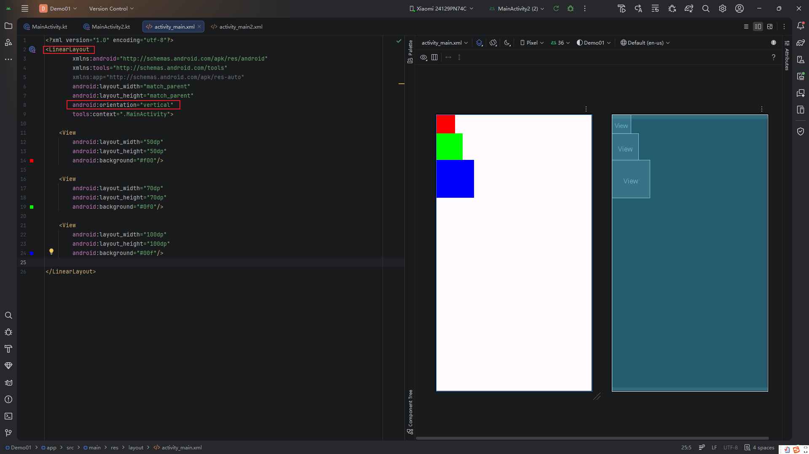Viewport: 809px width, 454px height.
Task: Click the red color gutter swatch on line 14
Action: [32, 161]
